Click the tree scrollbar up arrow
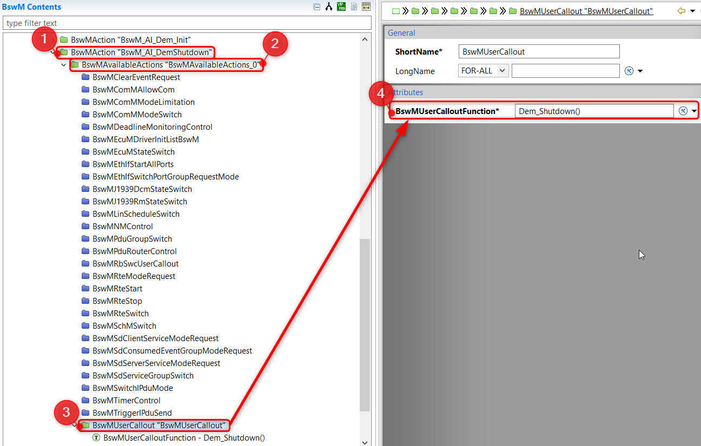Viewport: 701px width, 446px height. point(365,39)
